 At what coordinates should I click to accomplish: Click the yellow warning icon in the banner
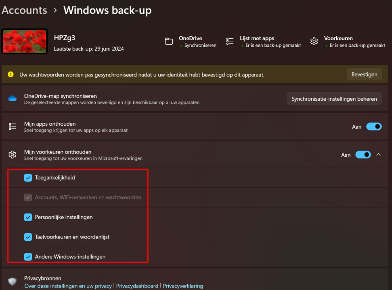(10, 74)
